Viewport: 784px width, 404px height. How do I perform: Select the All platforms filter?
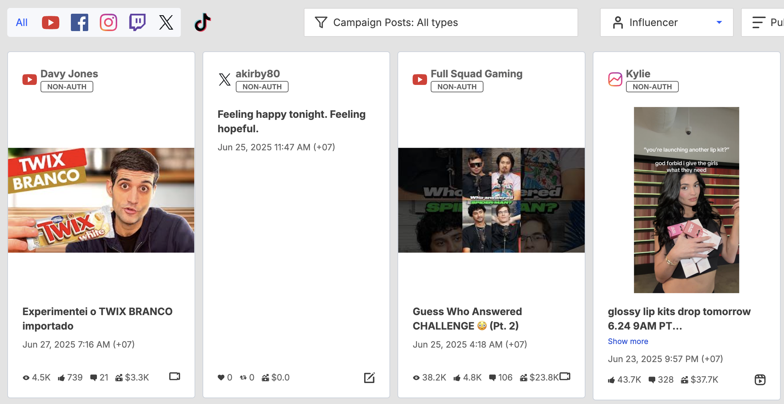pyautogui.click(x=22, y=22)
